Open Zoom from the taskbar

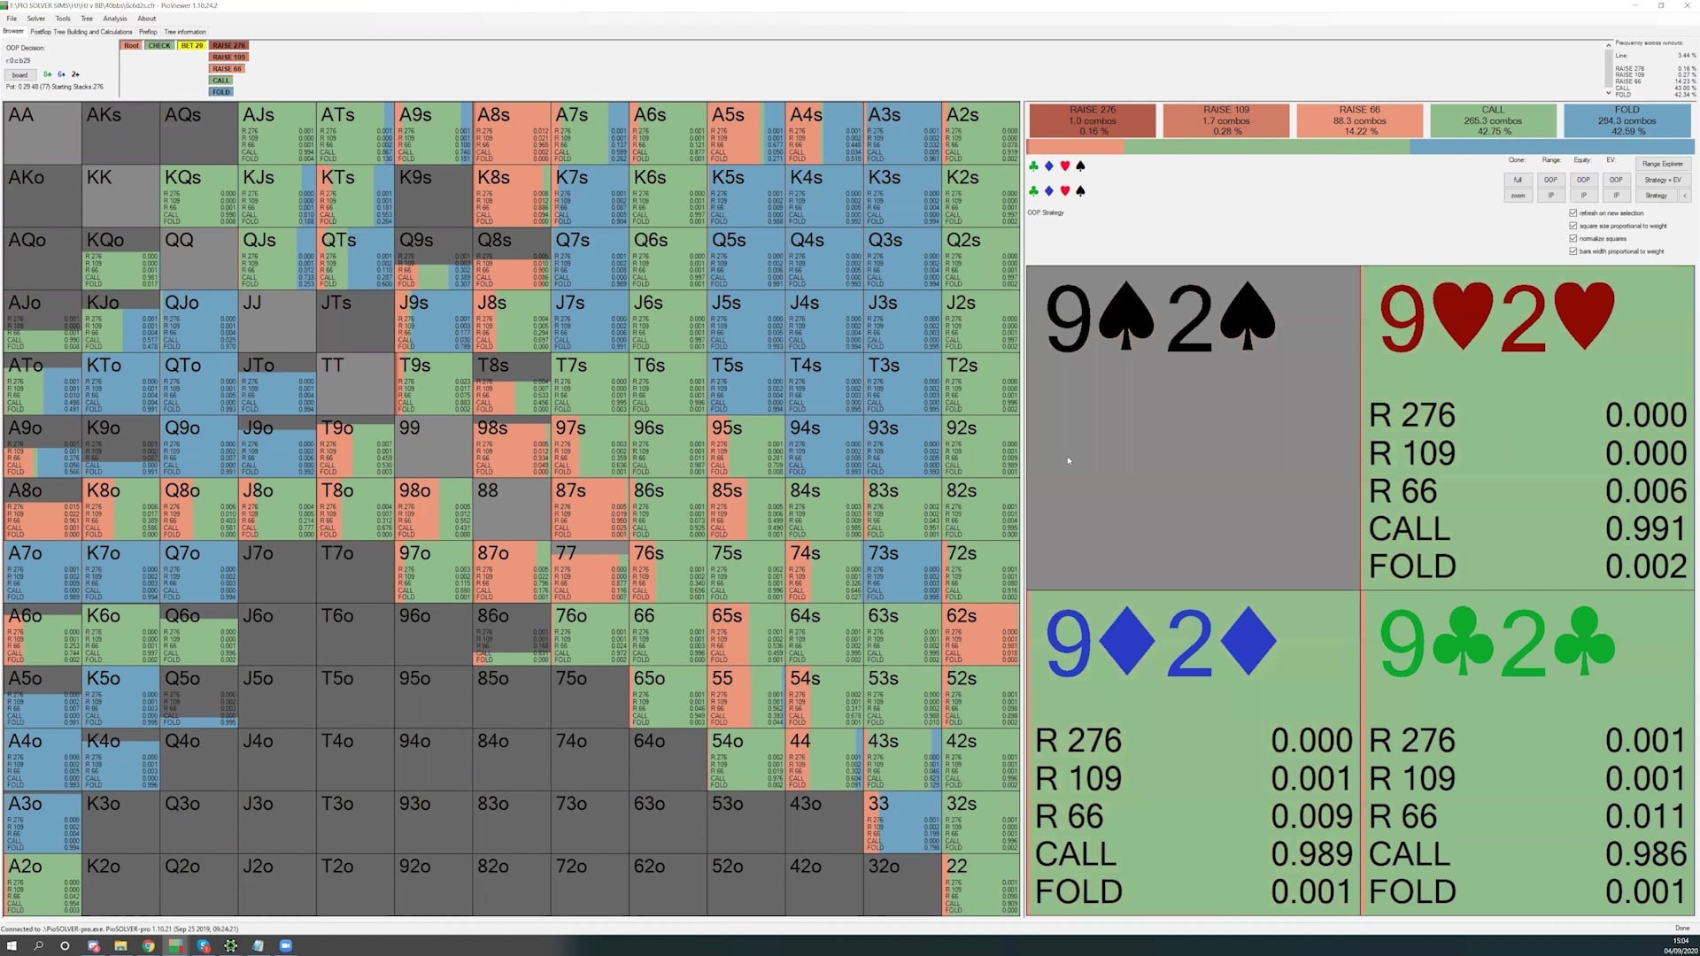(285, 946)
